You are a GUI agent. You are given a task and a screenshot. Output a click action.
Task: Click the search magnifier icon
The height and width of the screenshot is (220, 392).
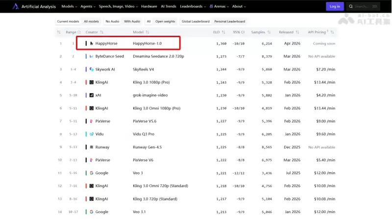[351, 6]
